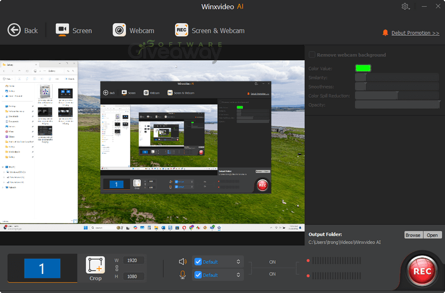Switch to Screen & Webcam mode
This screenshot has width=445, height=293.
209,30
